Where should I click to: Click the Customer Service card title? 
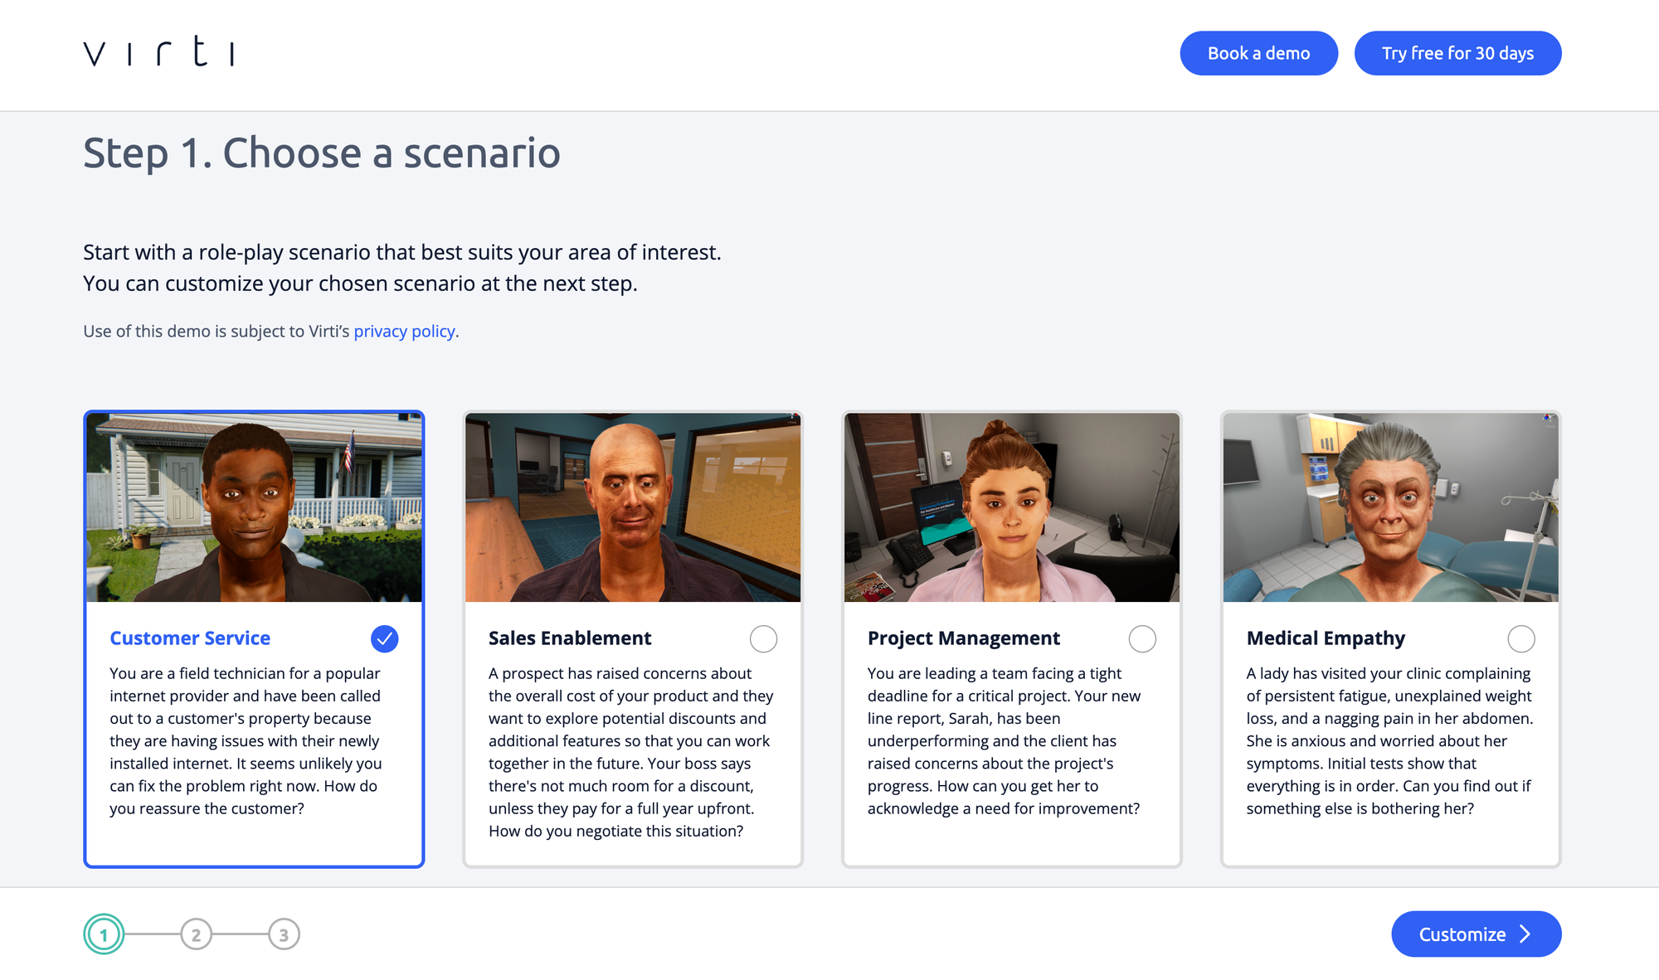(x=190, y=638)
